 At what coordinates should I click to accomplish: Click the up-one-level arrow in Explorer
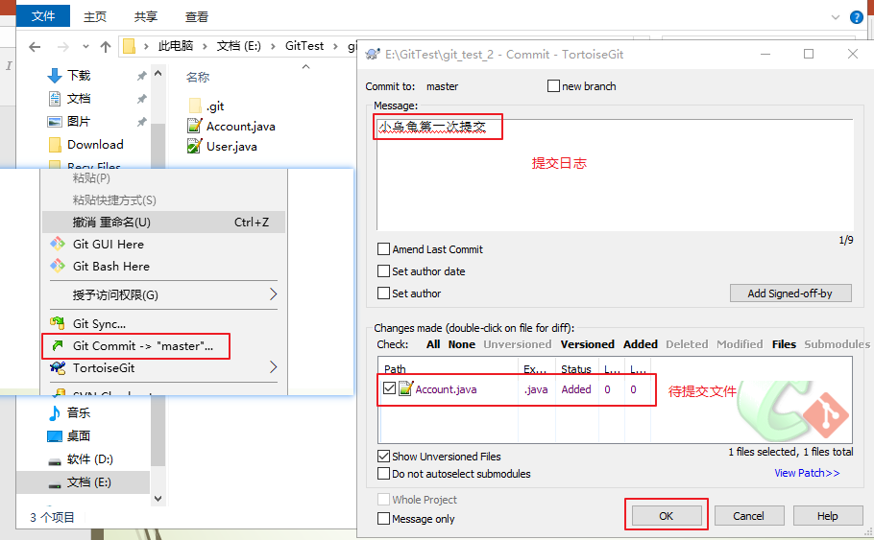pos(106,47)
